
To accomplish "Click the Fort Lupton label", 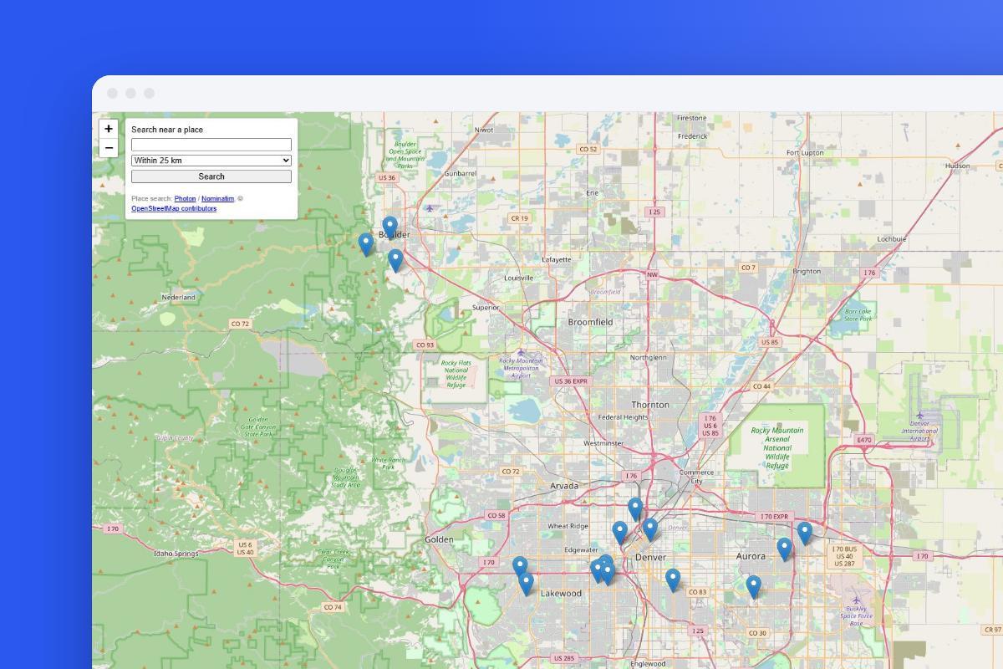I will [x=805, y=153].
